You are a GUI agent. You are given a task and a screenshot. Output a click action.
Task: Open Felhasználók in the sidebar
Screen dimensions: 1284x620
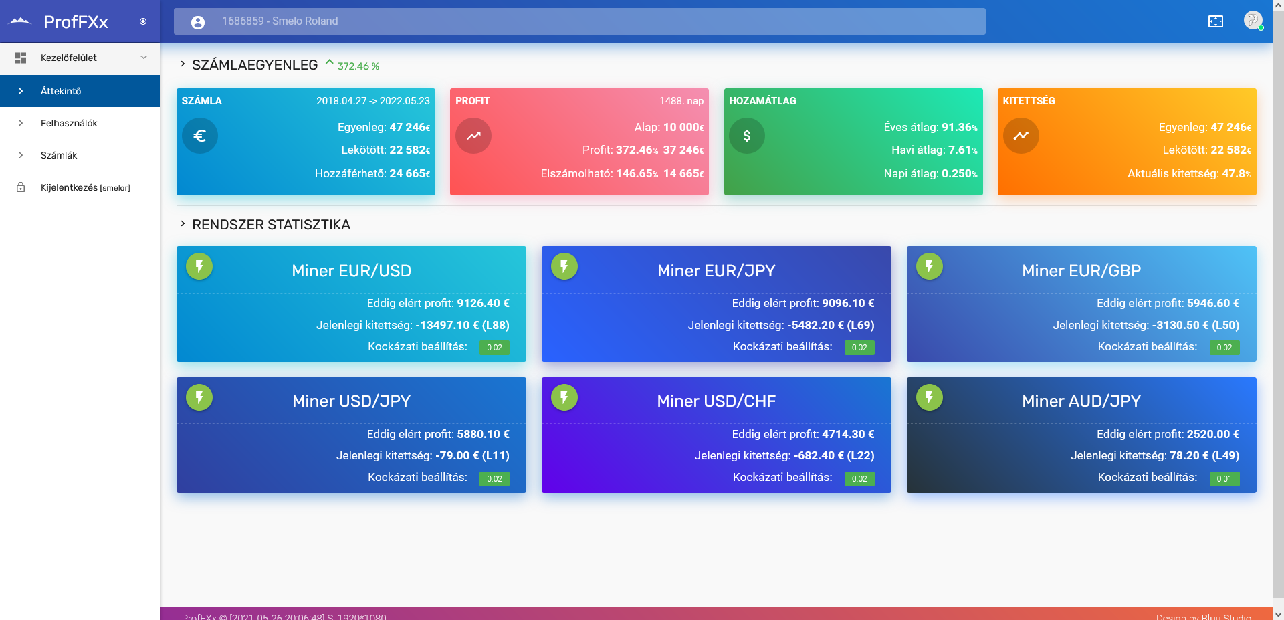[69, 123]
